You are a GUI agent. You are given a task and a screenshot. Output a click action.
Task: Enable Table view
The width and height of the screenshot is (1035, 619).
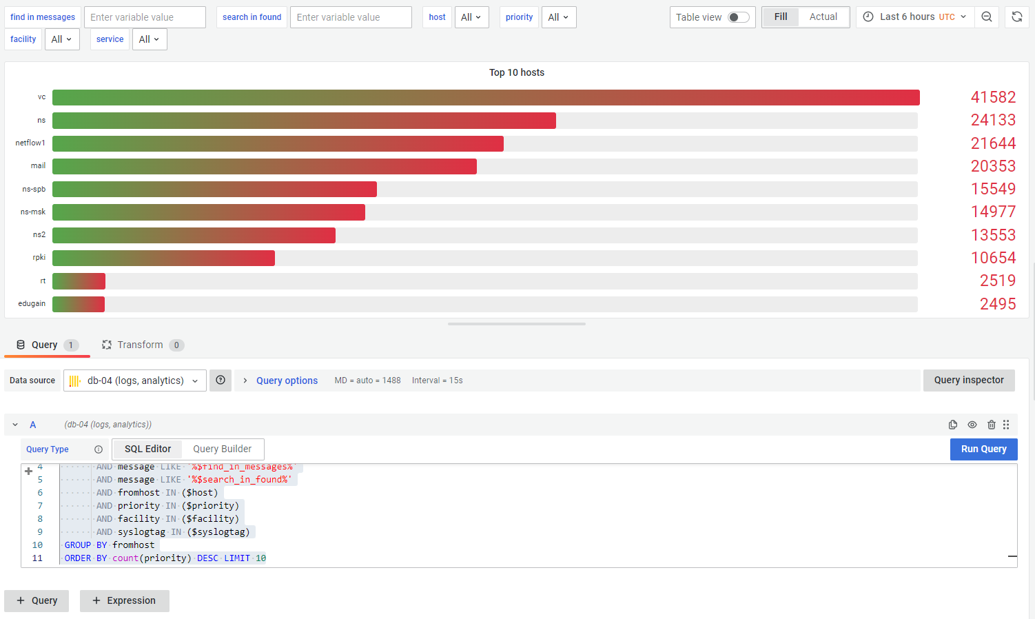pyautogui.click(x=737, y=17)
